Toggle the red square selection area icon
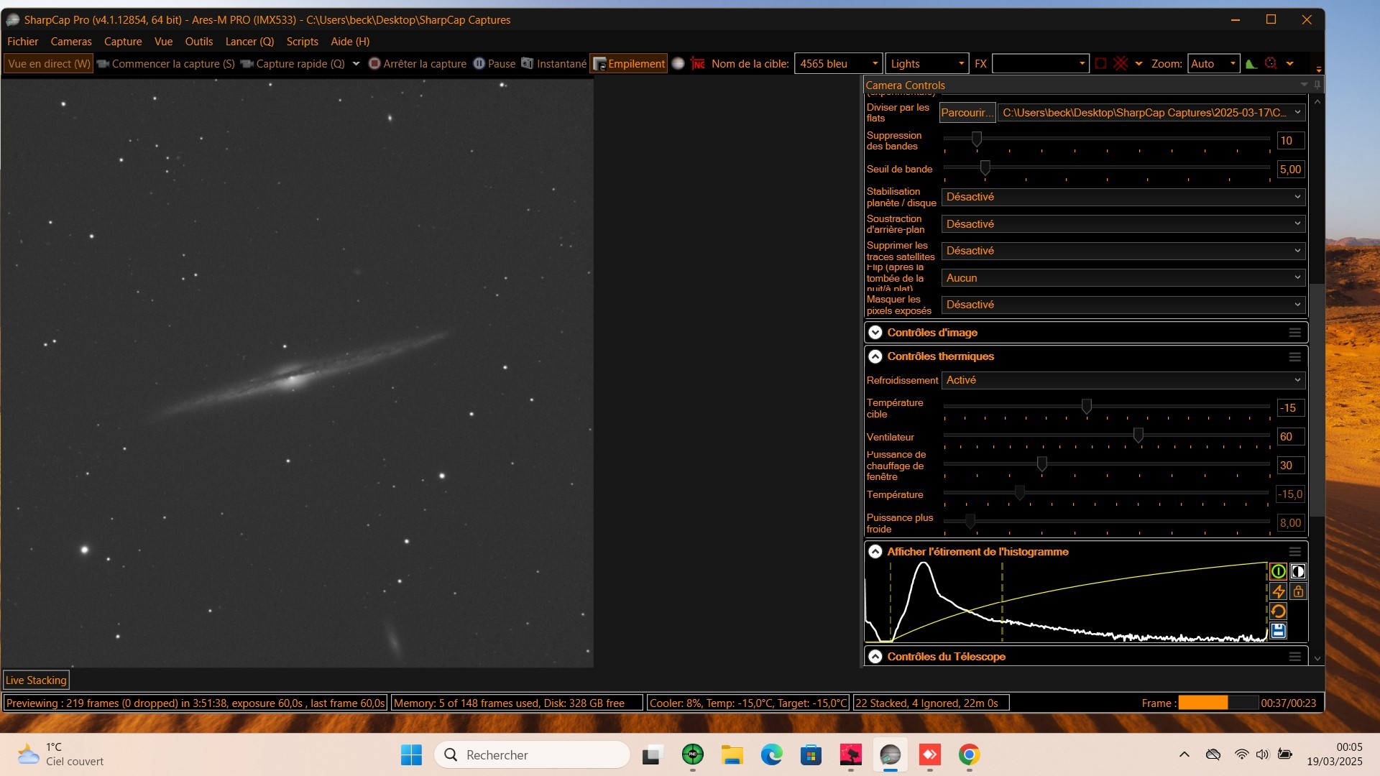The width and height of the screenshot is (1380, 776). coord(1100,63)
